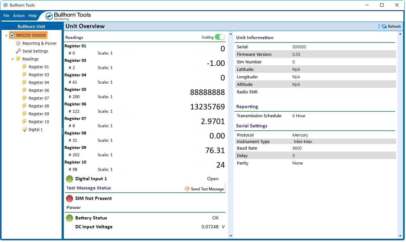The width and height of the screenshot is (406, 242).
Task: Open the File menu
Action: pos(6,16)
